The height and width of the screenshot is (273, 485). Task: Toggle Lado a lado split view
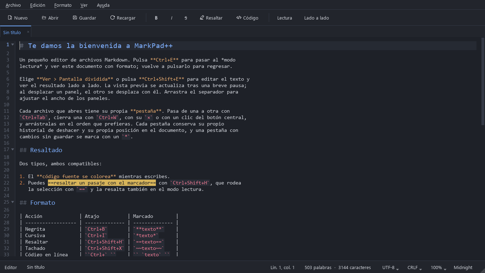point(317,18)
